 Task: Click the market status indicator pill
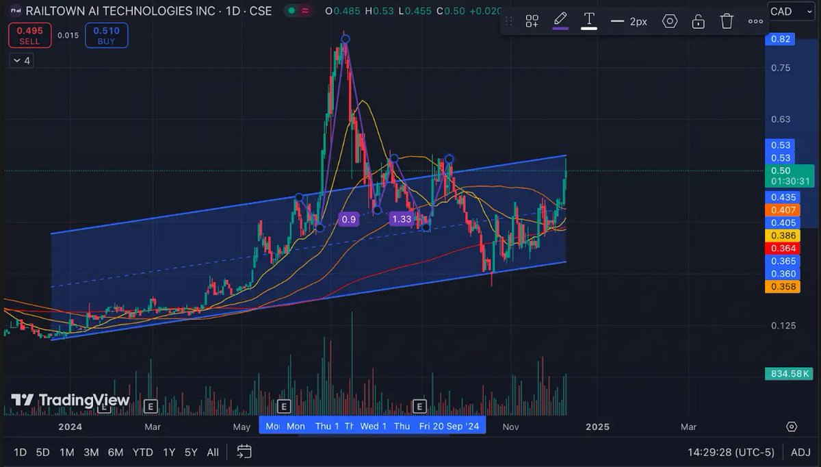[300, 11]
